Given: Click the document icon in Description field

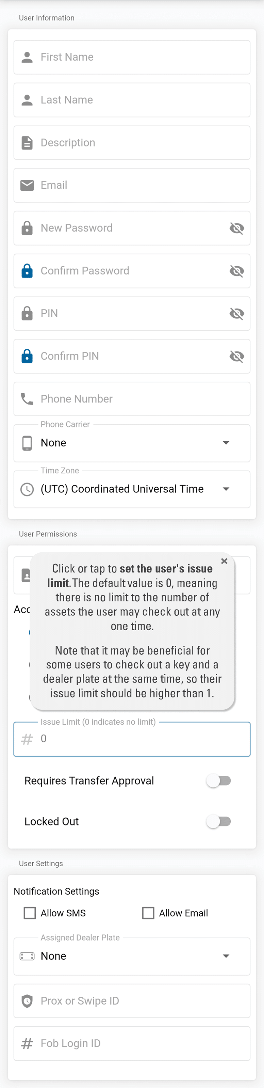Looking at the screenshot, I should coord(27,143).
